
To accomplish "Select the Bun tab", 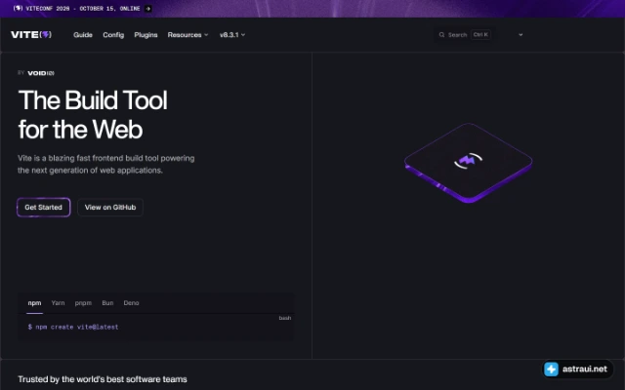I will click(x=107, y=303).
